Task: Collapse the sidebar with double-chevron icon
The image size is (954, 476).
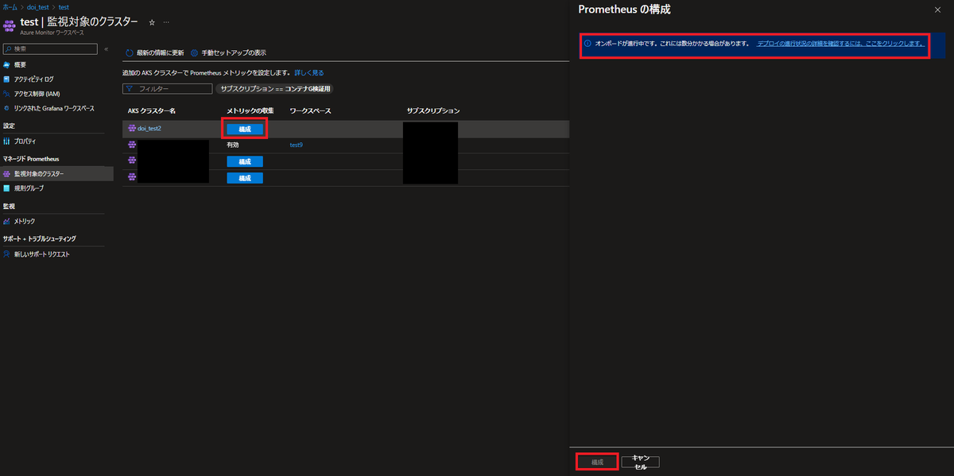Action: point(107,49)
